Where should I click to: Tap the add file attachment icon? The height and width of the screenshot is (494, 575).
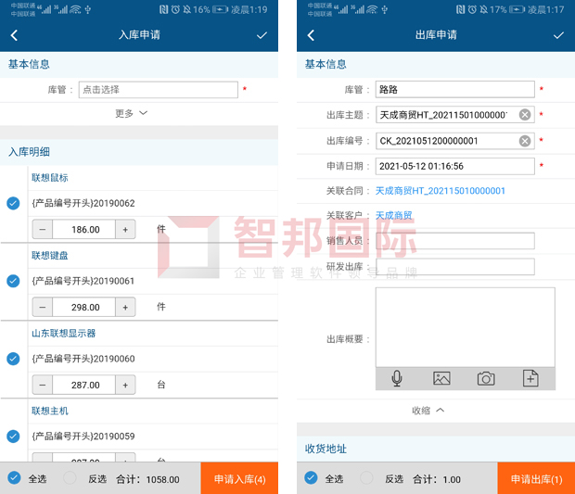(x=530, y=378)
